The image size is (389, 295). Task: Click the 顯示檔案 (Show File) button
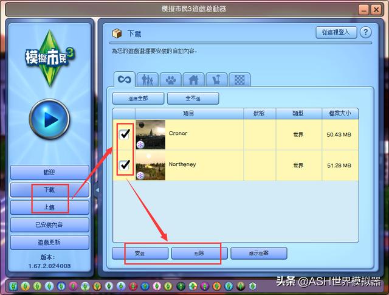[x=259, y=253]
